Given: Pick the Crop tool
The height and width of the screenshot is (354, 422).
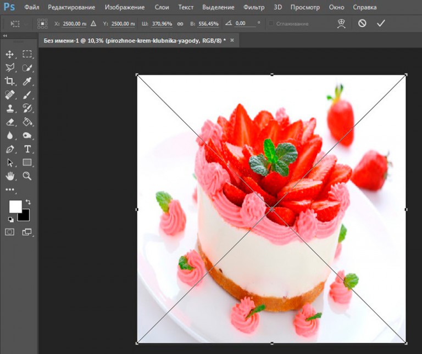Looking at the screenshot, I should point(9,81).
